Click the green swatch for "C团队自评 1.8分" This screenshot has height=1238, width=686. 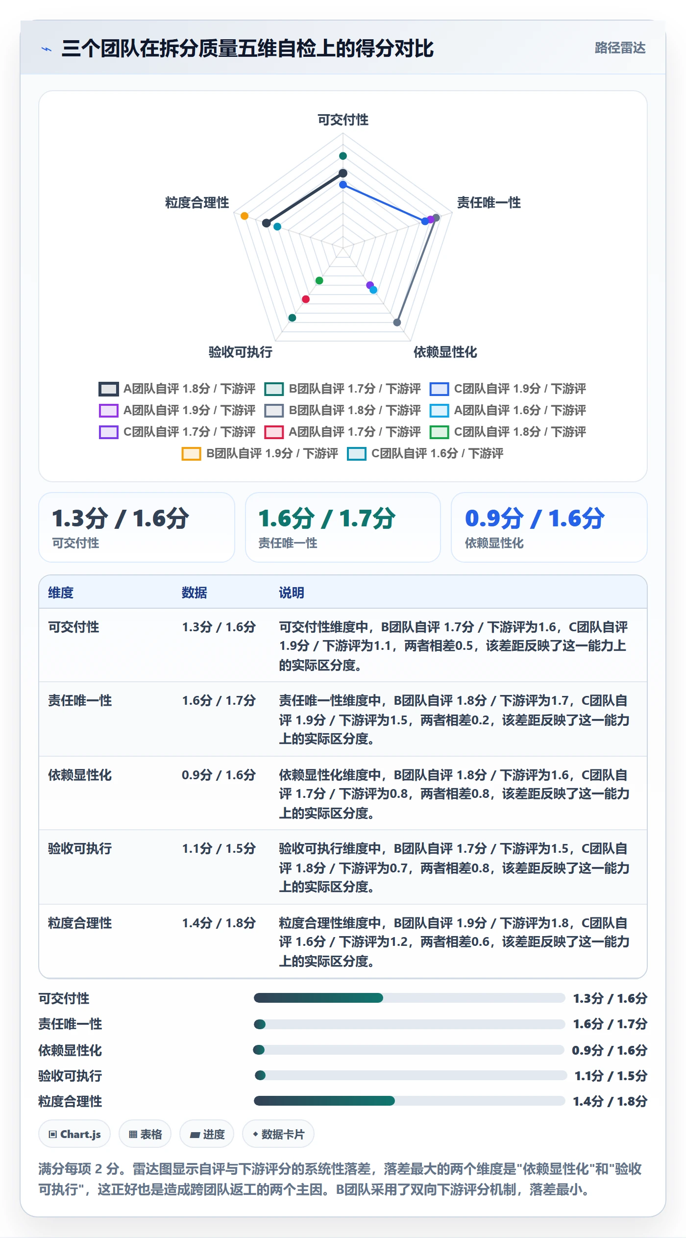point(439,432)
